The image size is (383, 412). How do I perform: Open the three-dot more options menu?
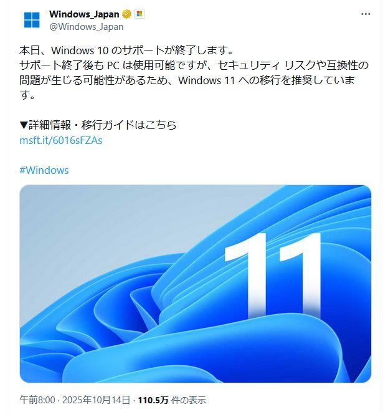coord(366,14)
